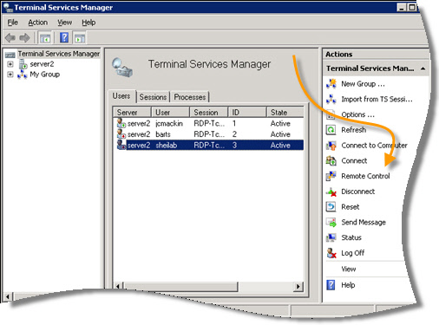This screenshot has width=439, height=325.
Task: Click the Terminal Services Manager title bar icon
Action: 8,7
